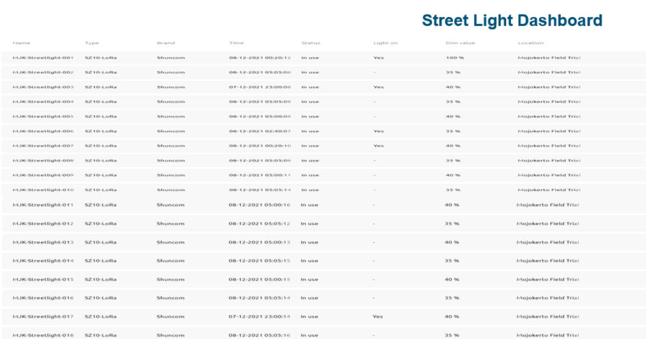The width and height of the screenshot is (646, 339).
Task: Click time 08-12-2021 05:05:06
Action: [x=260, y=72]
